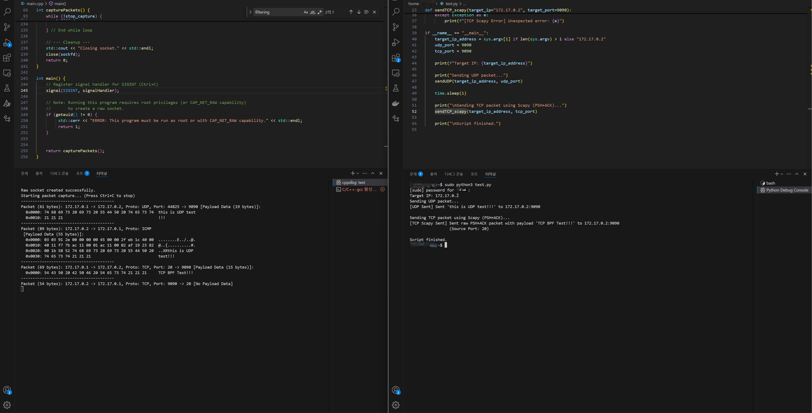Open Run and Debug in left window
812x413 pixels.
pos(7,43)
